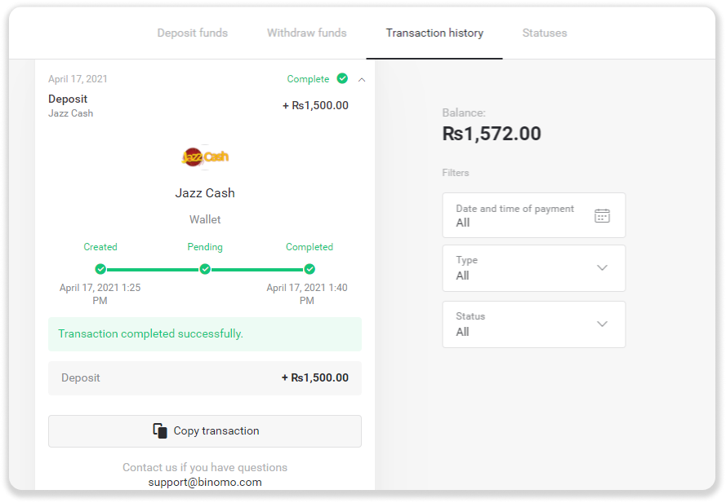The height and width of the screenshot is (503, 726).
Task: Collapse the April 17 transaction details
Action: [x=362, y=79]
